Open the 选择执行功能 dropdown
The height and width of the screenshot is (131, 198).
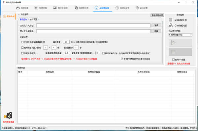180,35
